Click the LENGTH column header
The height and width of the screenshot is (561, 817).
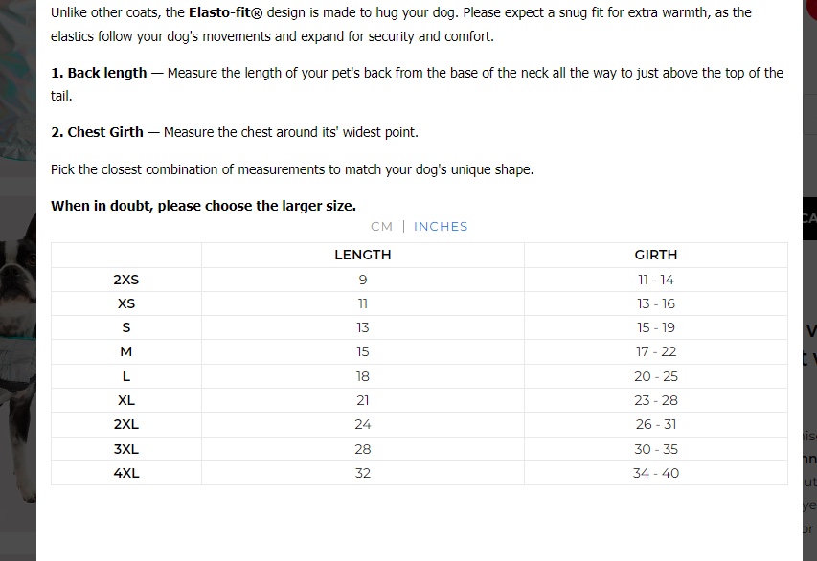363,255
